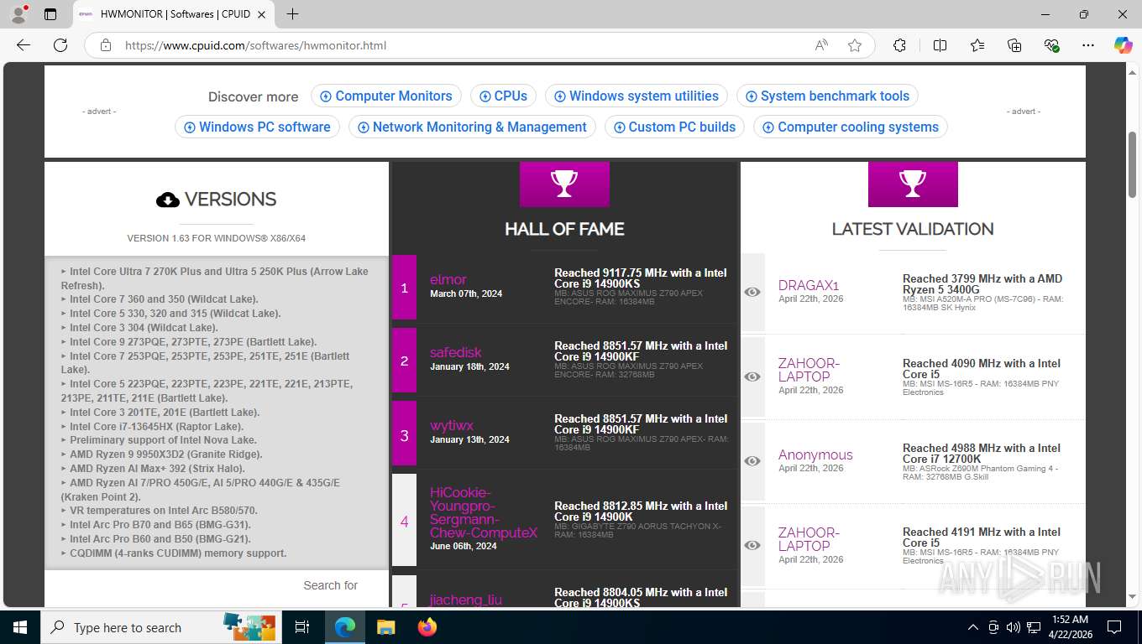Screen dimensions: 1142x644
Task: Open wytiwx hall of fame entry
Action: pos(452,425)
